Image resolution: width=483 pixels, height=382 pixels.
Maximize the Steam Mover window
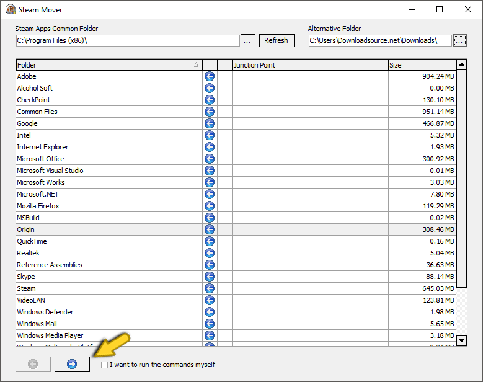pos(440,9)
